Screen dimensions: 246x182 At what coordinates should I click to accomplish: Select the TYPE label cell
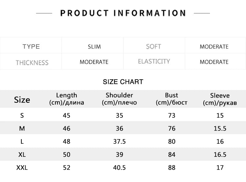click(31, 46)
